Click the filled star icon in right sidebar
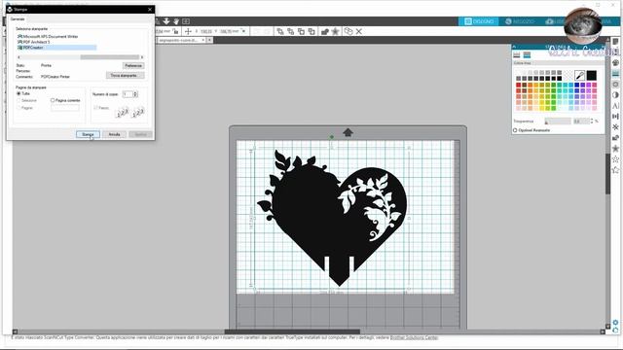This screenshot has height=350, width=623. coord(615,149)
